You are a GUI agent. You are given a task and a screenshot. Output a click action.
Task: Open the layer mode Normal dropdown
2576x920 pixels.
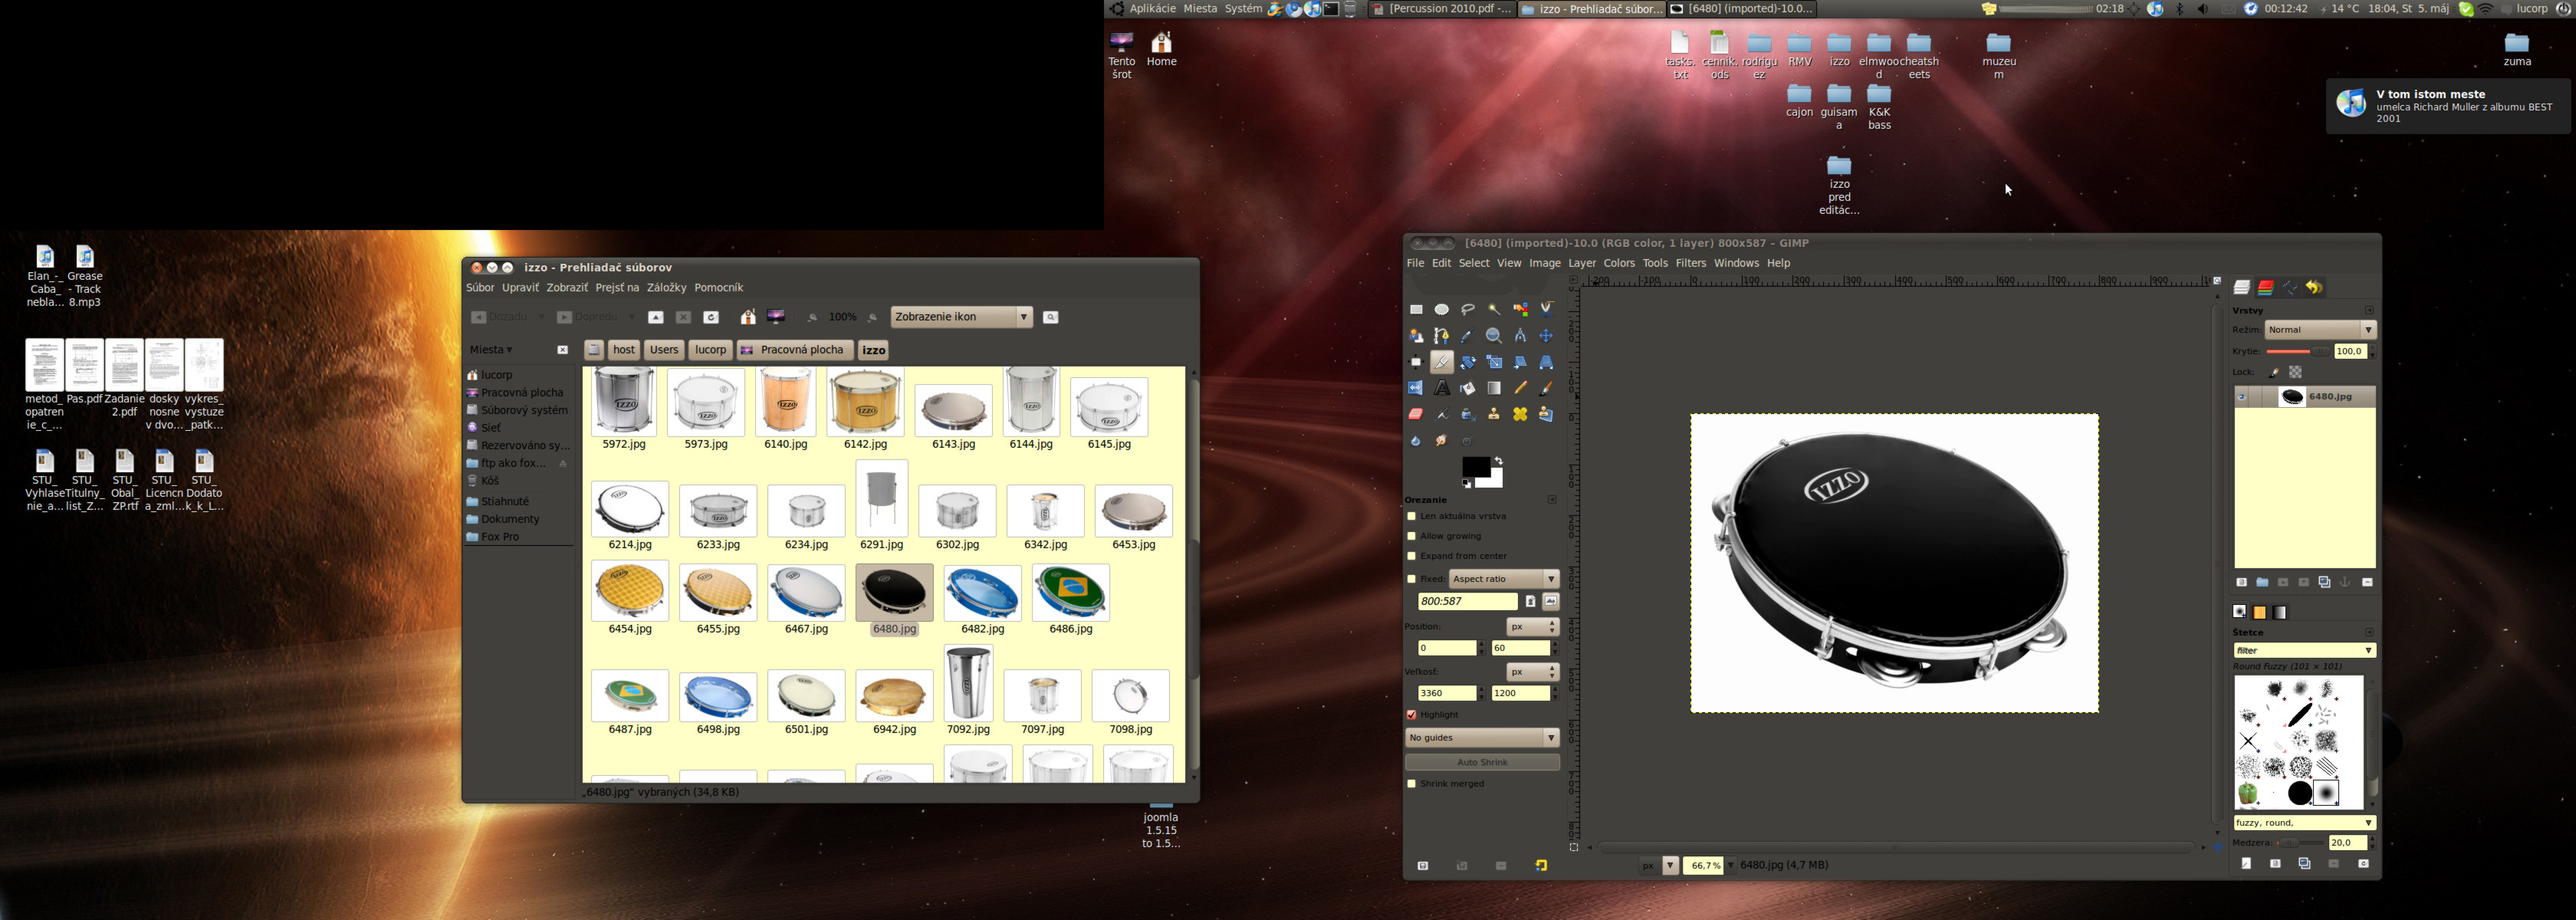(x=2320, y=330)
